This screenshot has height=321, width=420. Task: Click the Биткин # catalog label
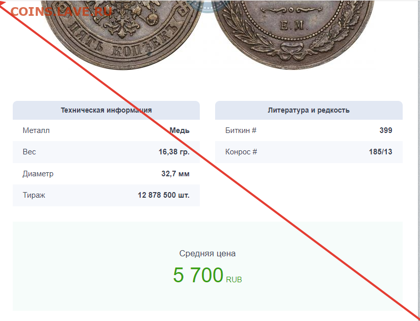[241, 130]
